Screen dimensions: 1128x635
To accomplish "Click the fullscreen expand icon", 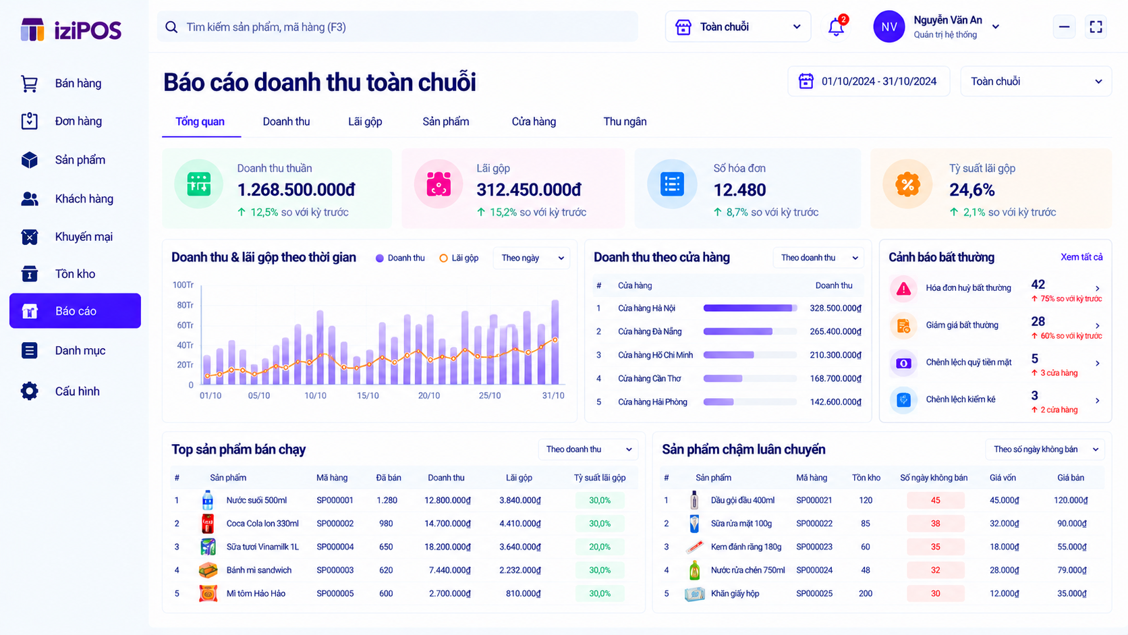I will tap(1096, 27).
